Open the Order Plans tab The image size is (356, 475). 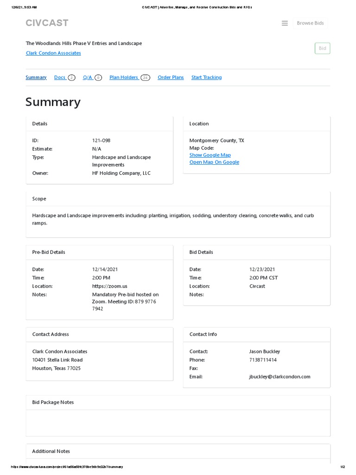pos(171,77)
